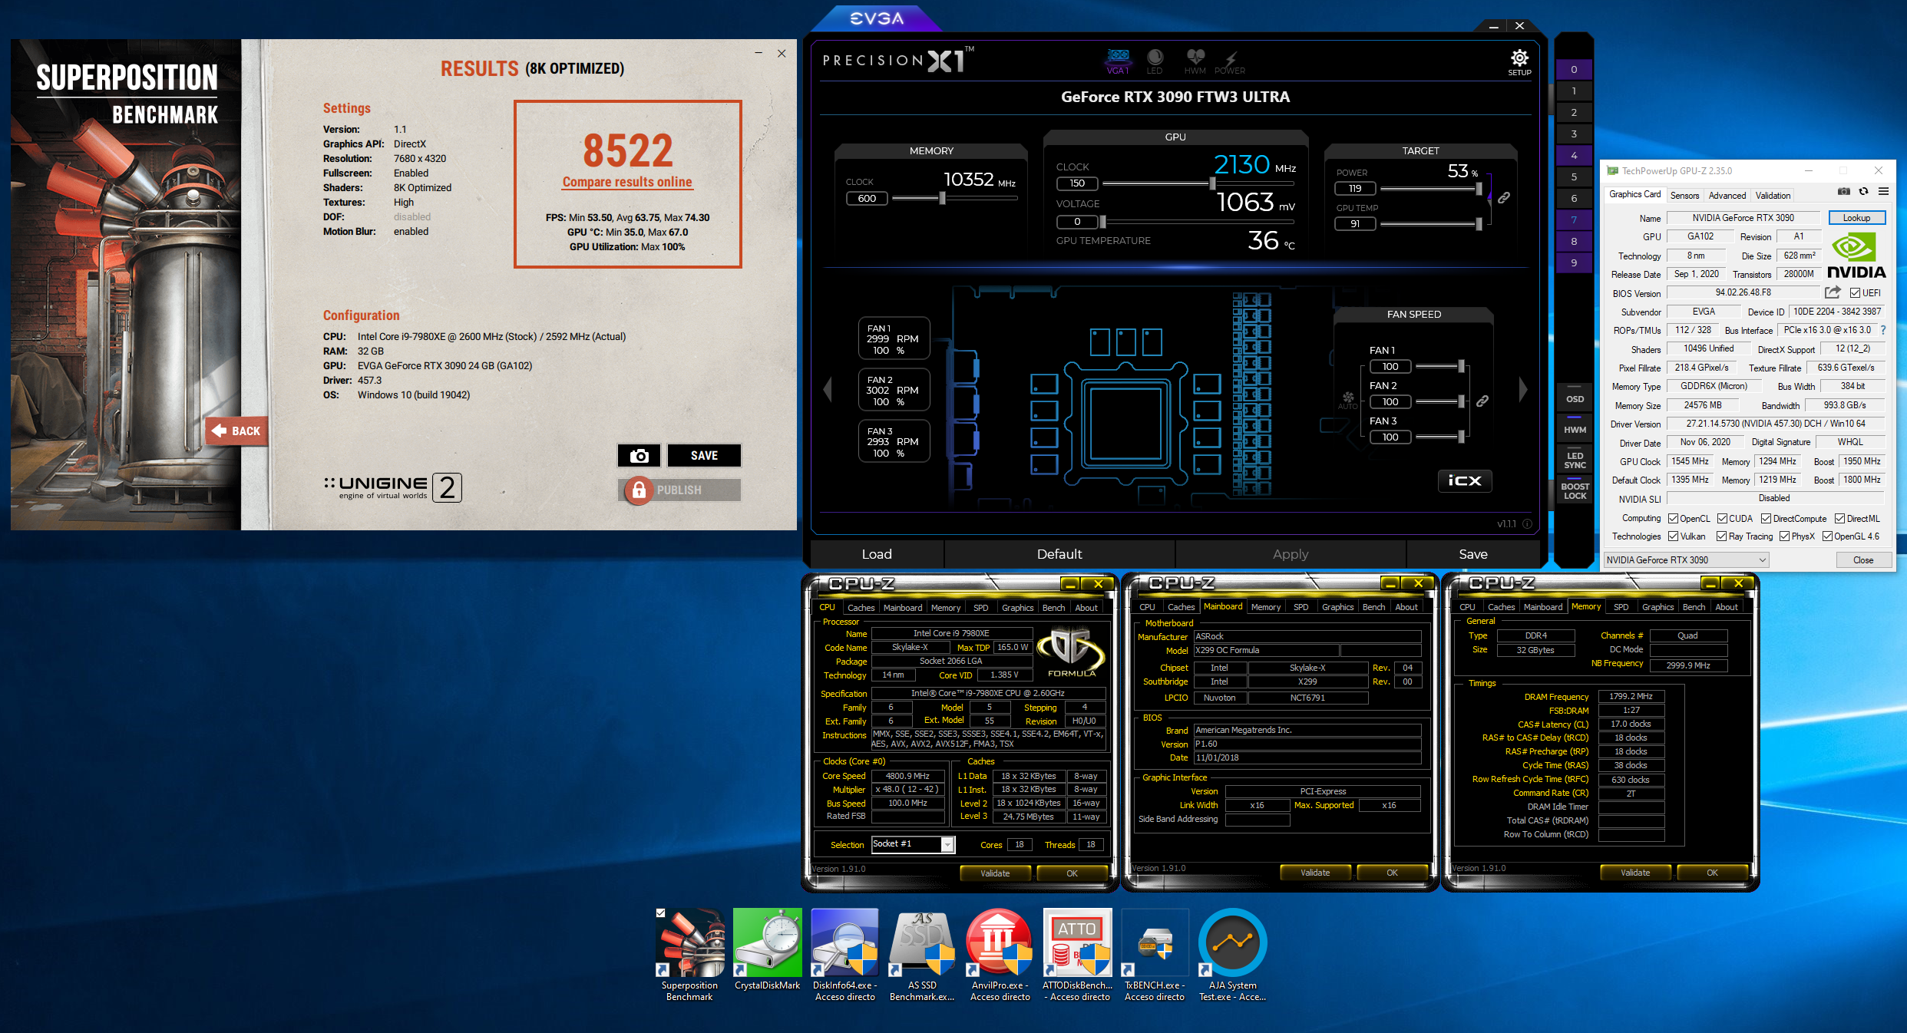Open the AnvilPro.exe desktop shortcut

[x=1000, y=955]
